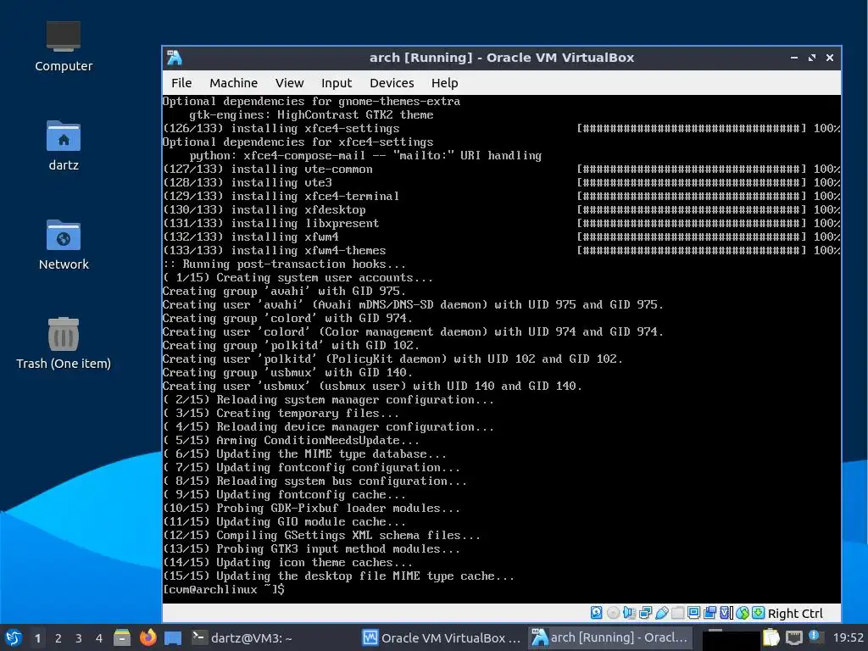Click the hard disk activity status icon
The height and width of the screenshot is (651, 868).
tap(596, 613)
